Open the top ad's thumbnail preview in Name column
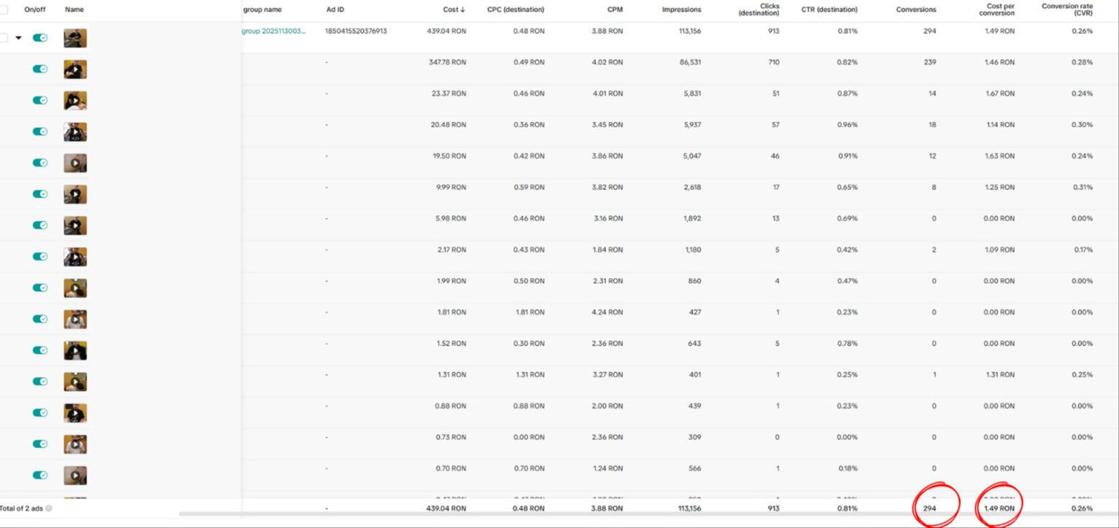The image size is (1119, 528). [x=75, y=38]
